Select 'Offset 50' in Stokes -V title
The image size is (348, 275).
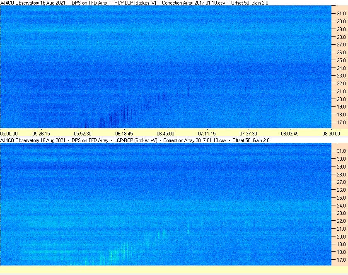[x=240, y=3]
